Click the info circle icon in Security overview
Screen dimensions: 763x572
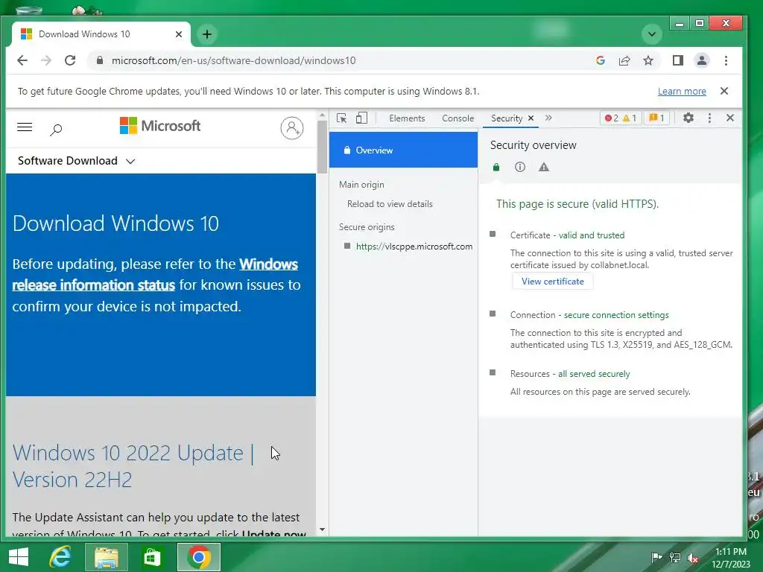pyautogui.click(x=519, y=168)
